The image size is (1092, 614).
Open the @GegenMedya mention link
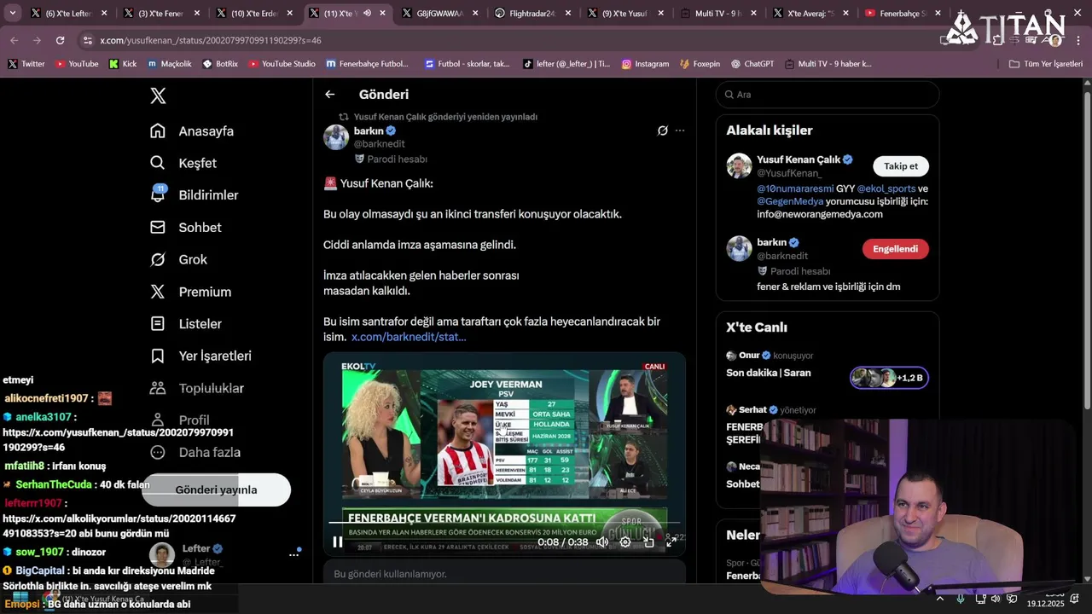(x=790, y=201)
